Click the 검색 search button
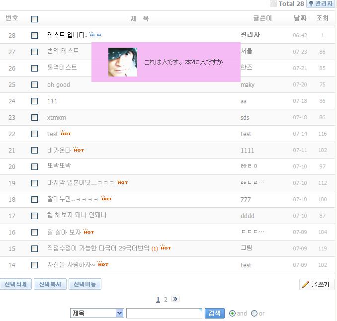This screenshot has width=337, height=321. pyautogui.click(x=215, y=313)
